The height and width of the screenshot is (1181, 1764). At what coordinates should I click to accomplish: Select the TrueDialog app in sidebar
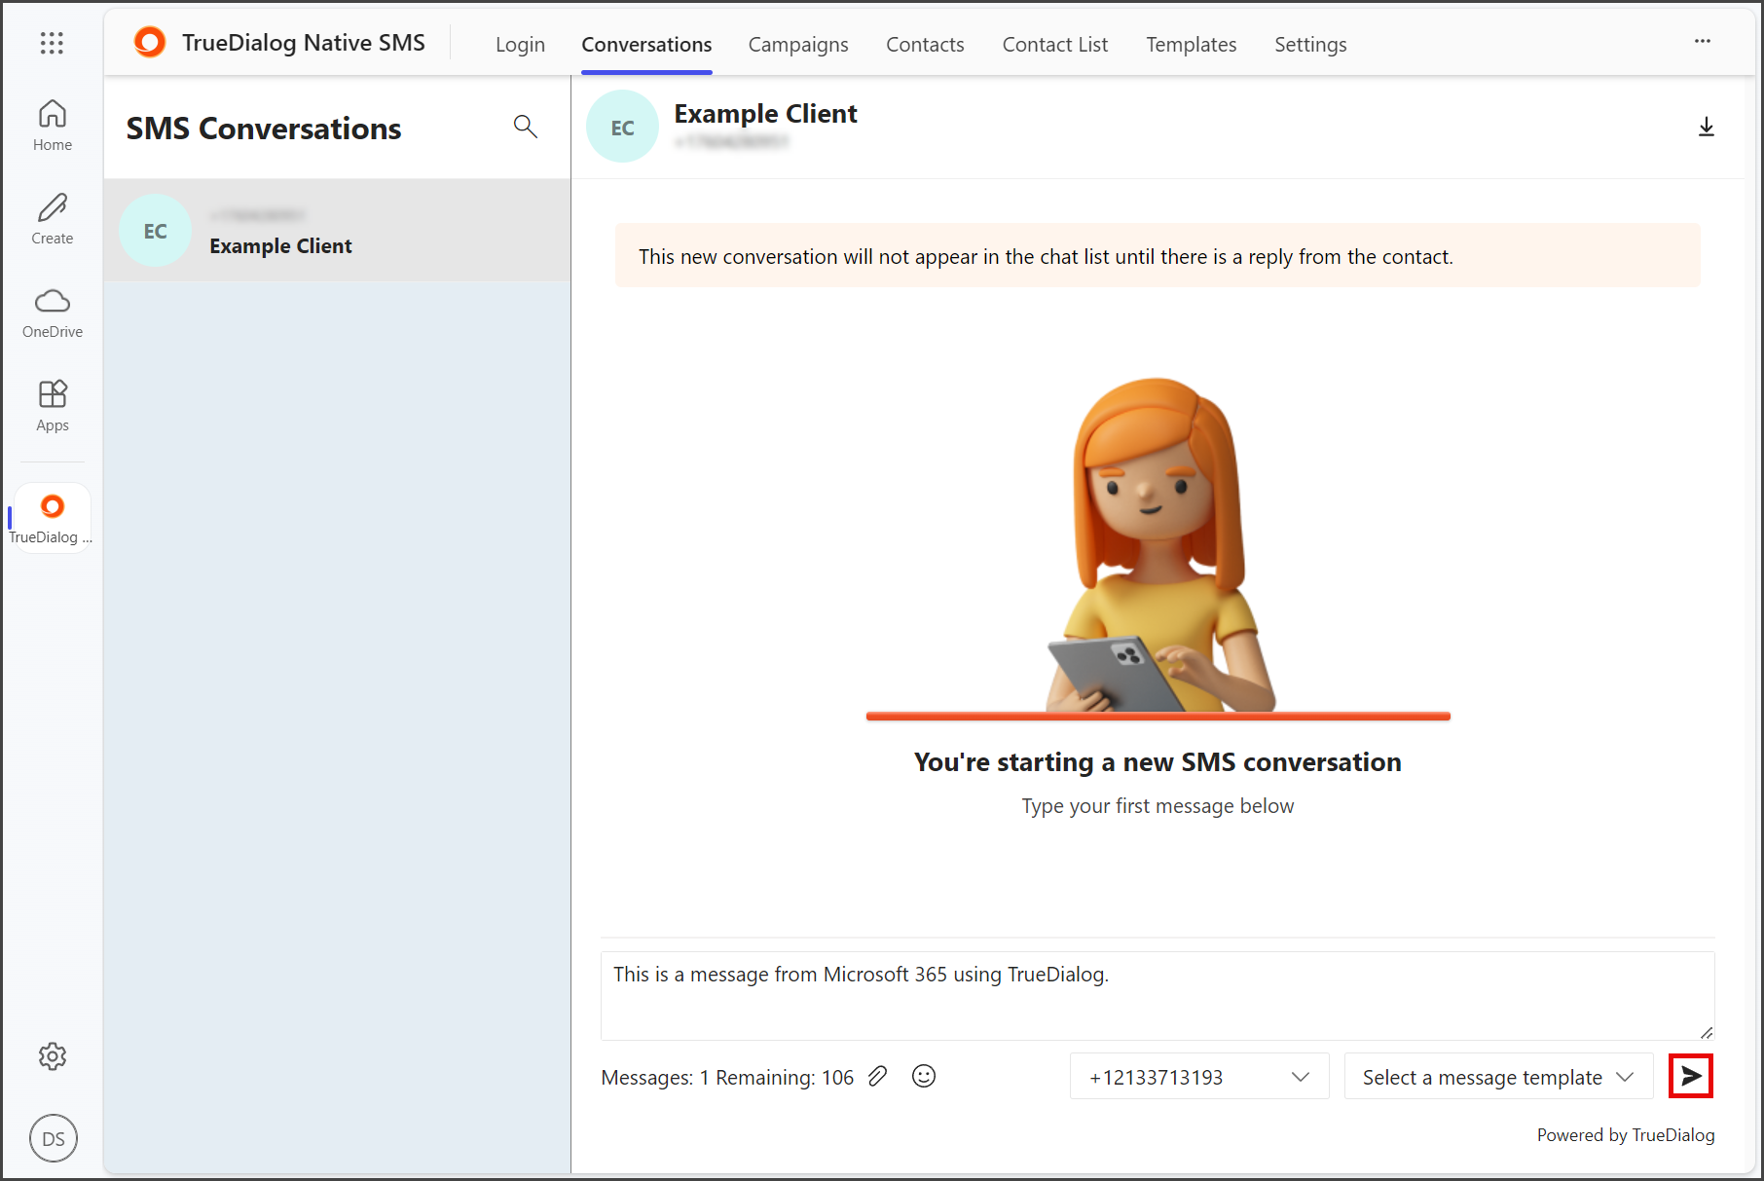[x=53, y=519]
